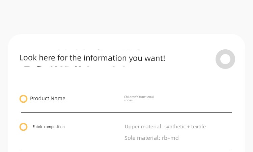
Task: Click the gray ring icon beside the heading
Action: (225, 59)
